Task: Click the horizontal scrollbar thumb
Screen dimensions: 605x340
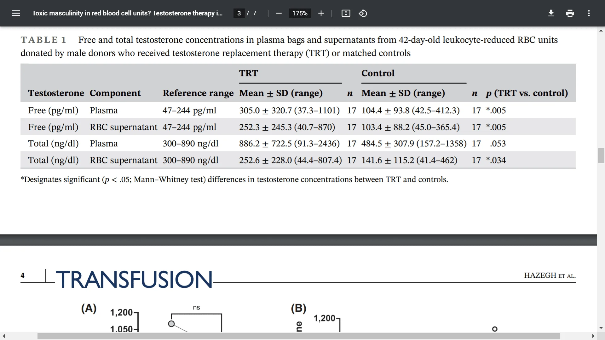Action: (299, 336)
